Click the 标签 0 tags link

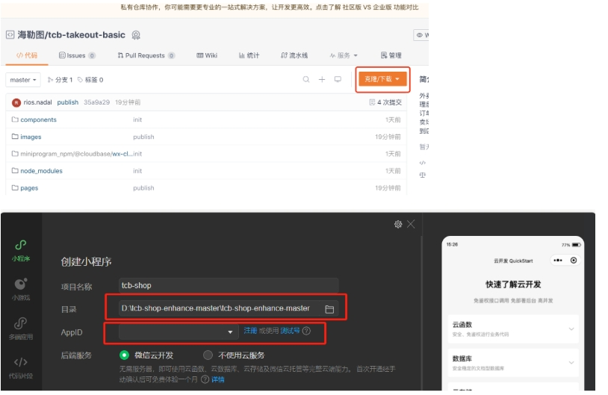tap(90, 80)
